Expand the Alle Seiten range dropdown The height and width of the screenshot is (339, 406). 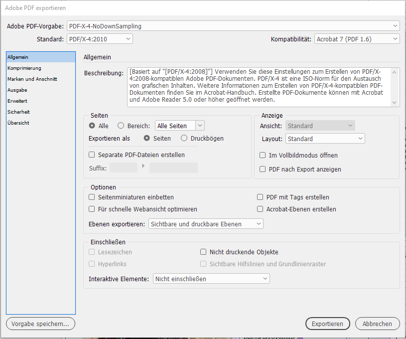[x=179, y=125]
